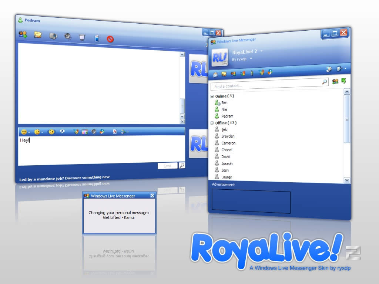Open the background picker icon beside the font icon
Viewport: 379px width, 284px height.
pyautogui.click(x=123, y=132)
